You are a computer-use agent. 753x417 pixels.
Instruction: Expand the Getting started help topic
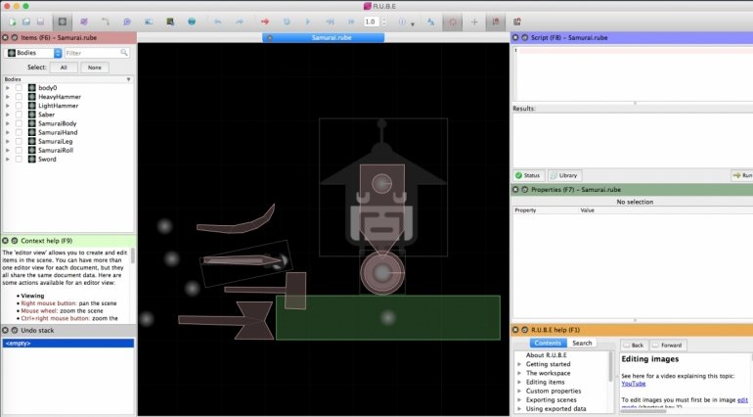click(519, 363)
